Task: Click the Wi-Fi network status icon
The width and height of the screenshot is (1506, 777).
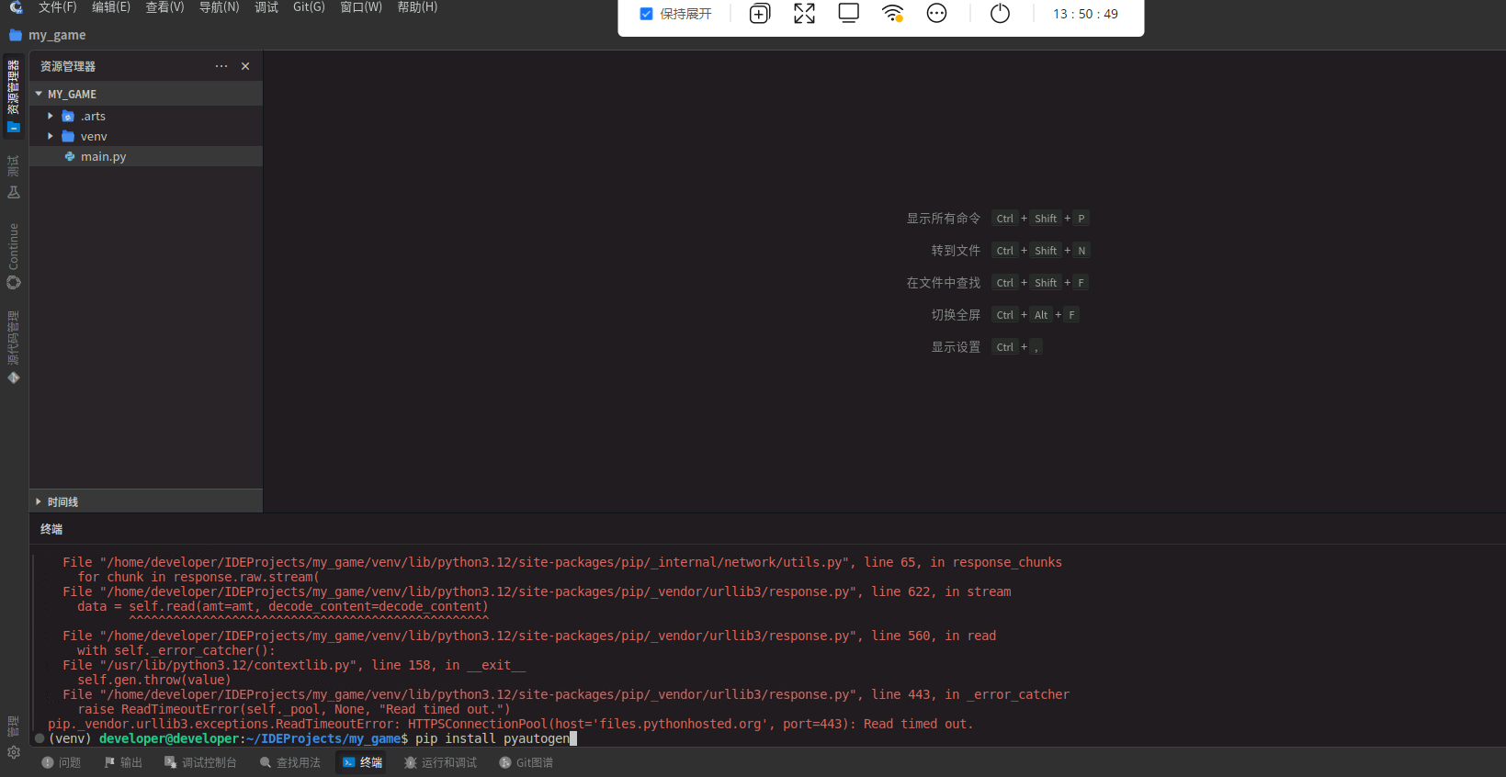Action: [892, 14]
